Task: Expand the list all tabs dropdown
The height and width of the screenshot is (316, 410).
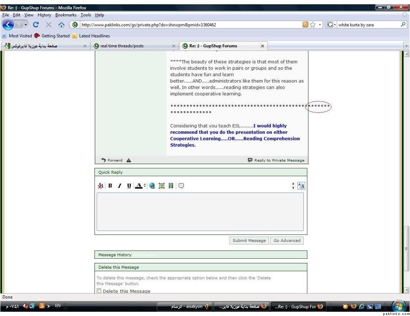Action: pos(406,46)
